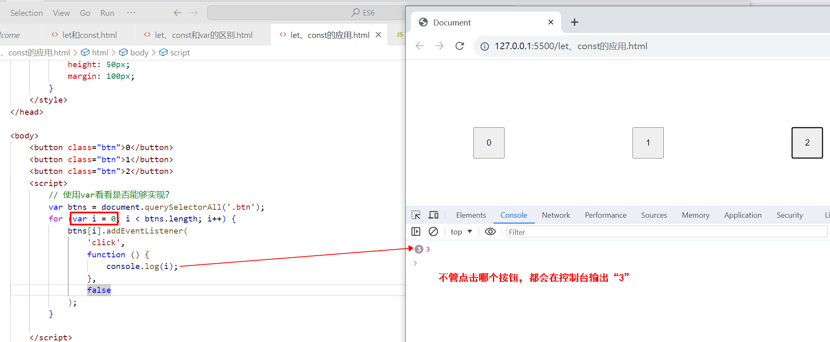Click 'console.log(i);' in the editor
Image resolution: width=830 pixels, height=342 pixels.
coord(142,267)
